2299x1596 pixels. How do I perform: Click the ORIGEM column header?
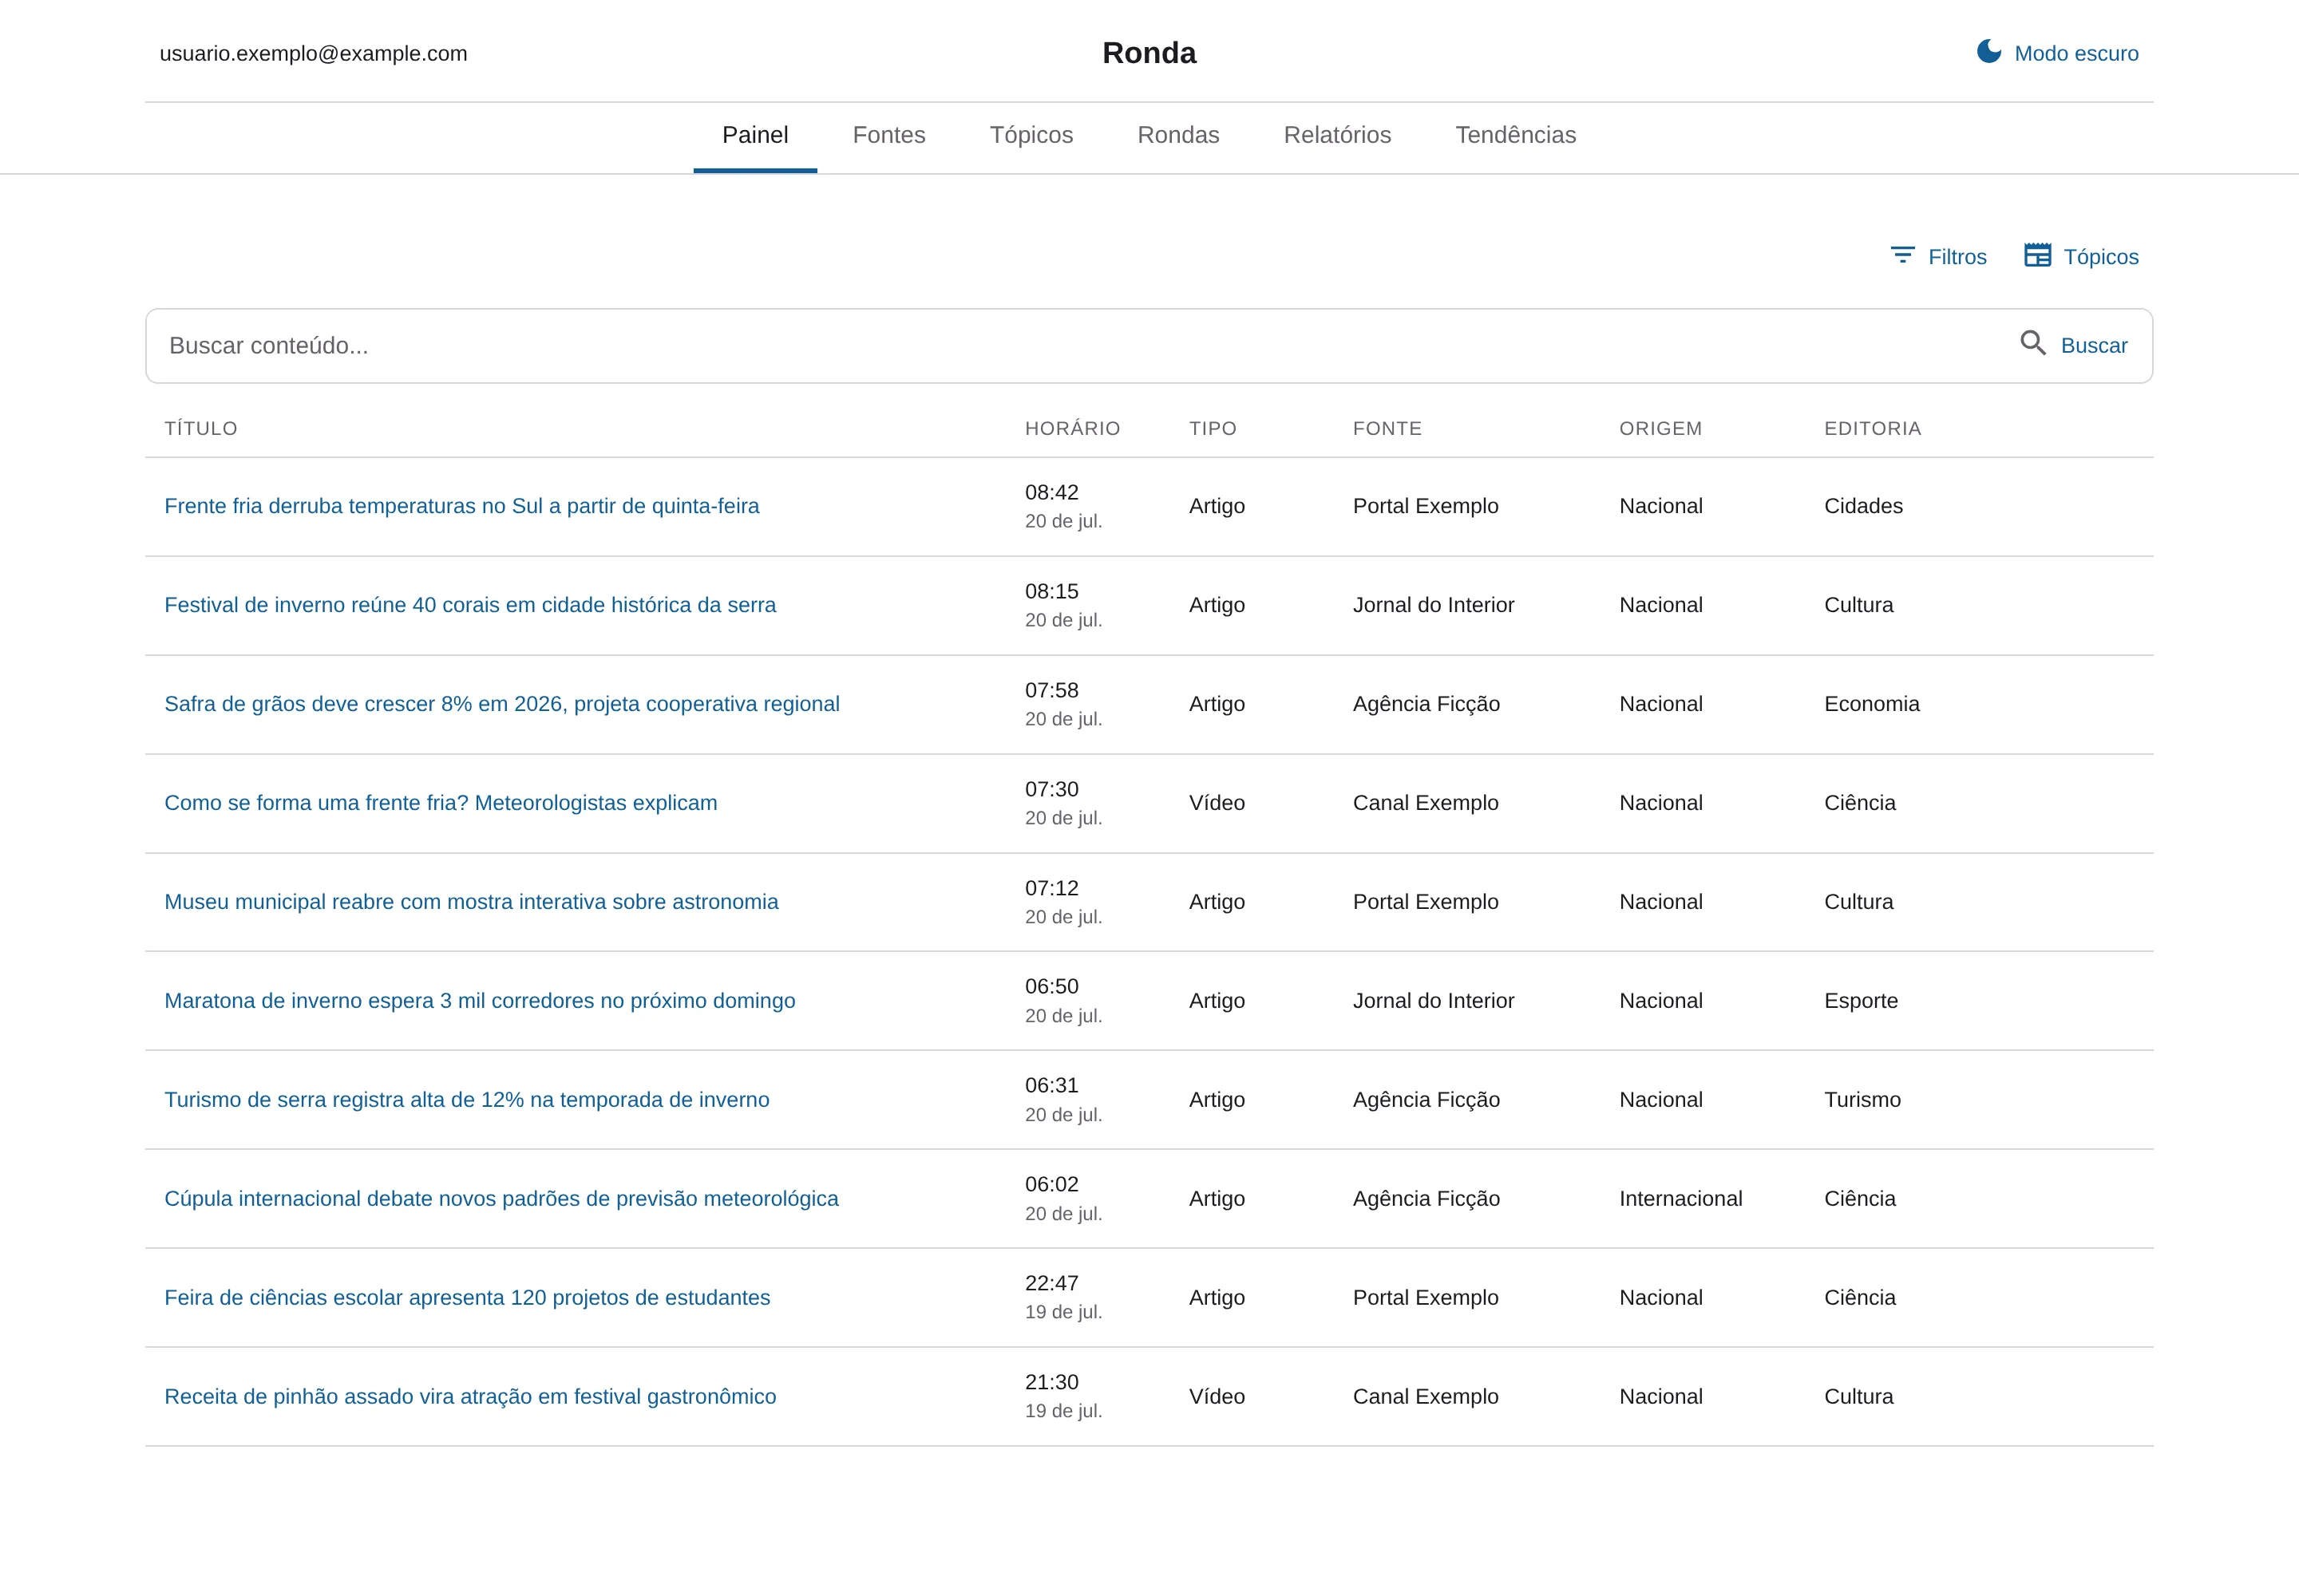tap(1660, 428)
